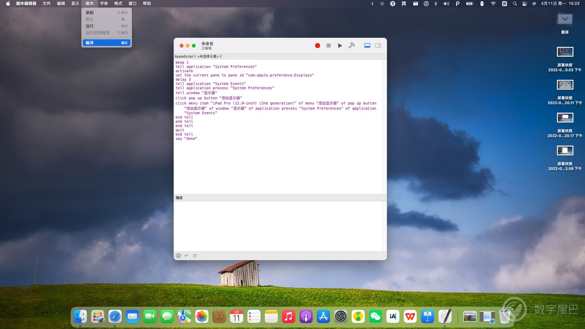The height and width of the screenshot is (329, 585).
Task: Open Mail from the Dock
Action: point(132,316)
